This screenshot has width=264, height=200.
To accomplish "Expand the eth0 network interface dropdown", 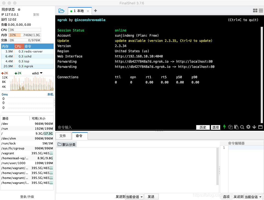I will [x=37, y=73].
